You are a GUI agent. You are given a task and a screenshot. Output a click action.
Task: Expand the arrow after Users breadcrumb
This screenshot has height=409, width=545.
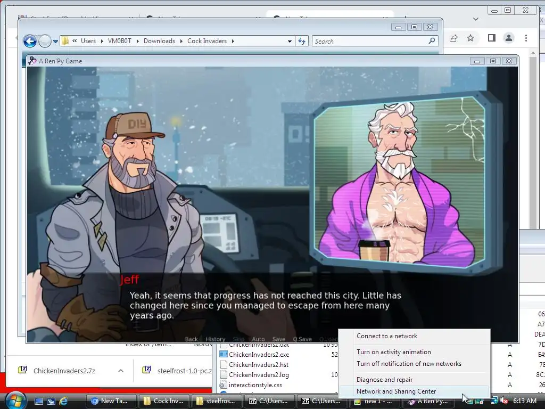click(x=102, y=41)
